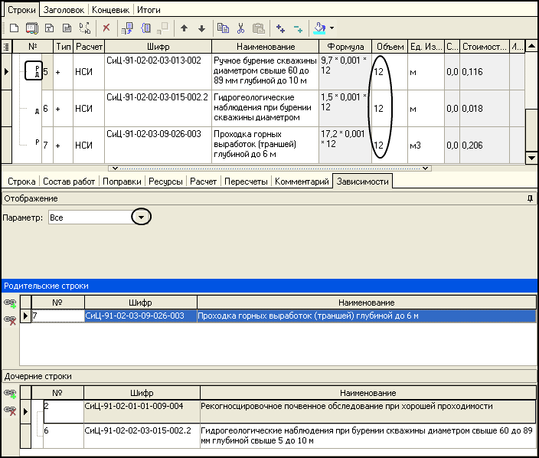The image size is (539, 458).
Task: Open the Пересчеты tab
Action: point(246,182)
